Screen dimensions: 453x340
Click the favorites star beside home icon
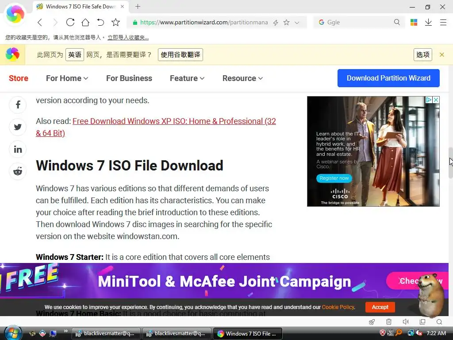(115, 22)
